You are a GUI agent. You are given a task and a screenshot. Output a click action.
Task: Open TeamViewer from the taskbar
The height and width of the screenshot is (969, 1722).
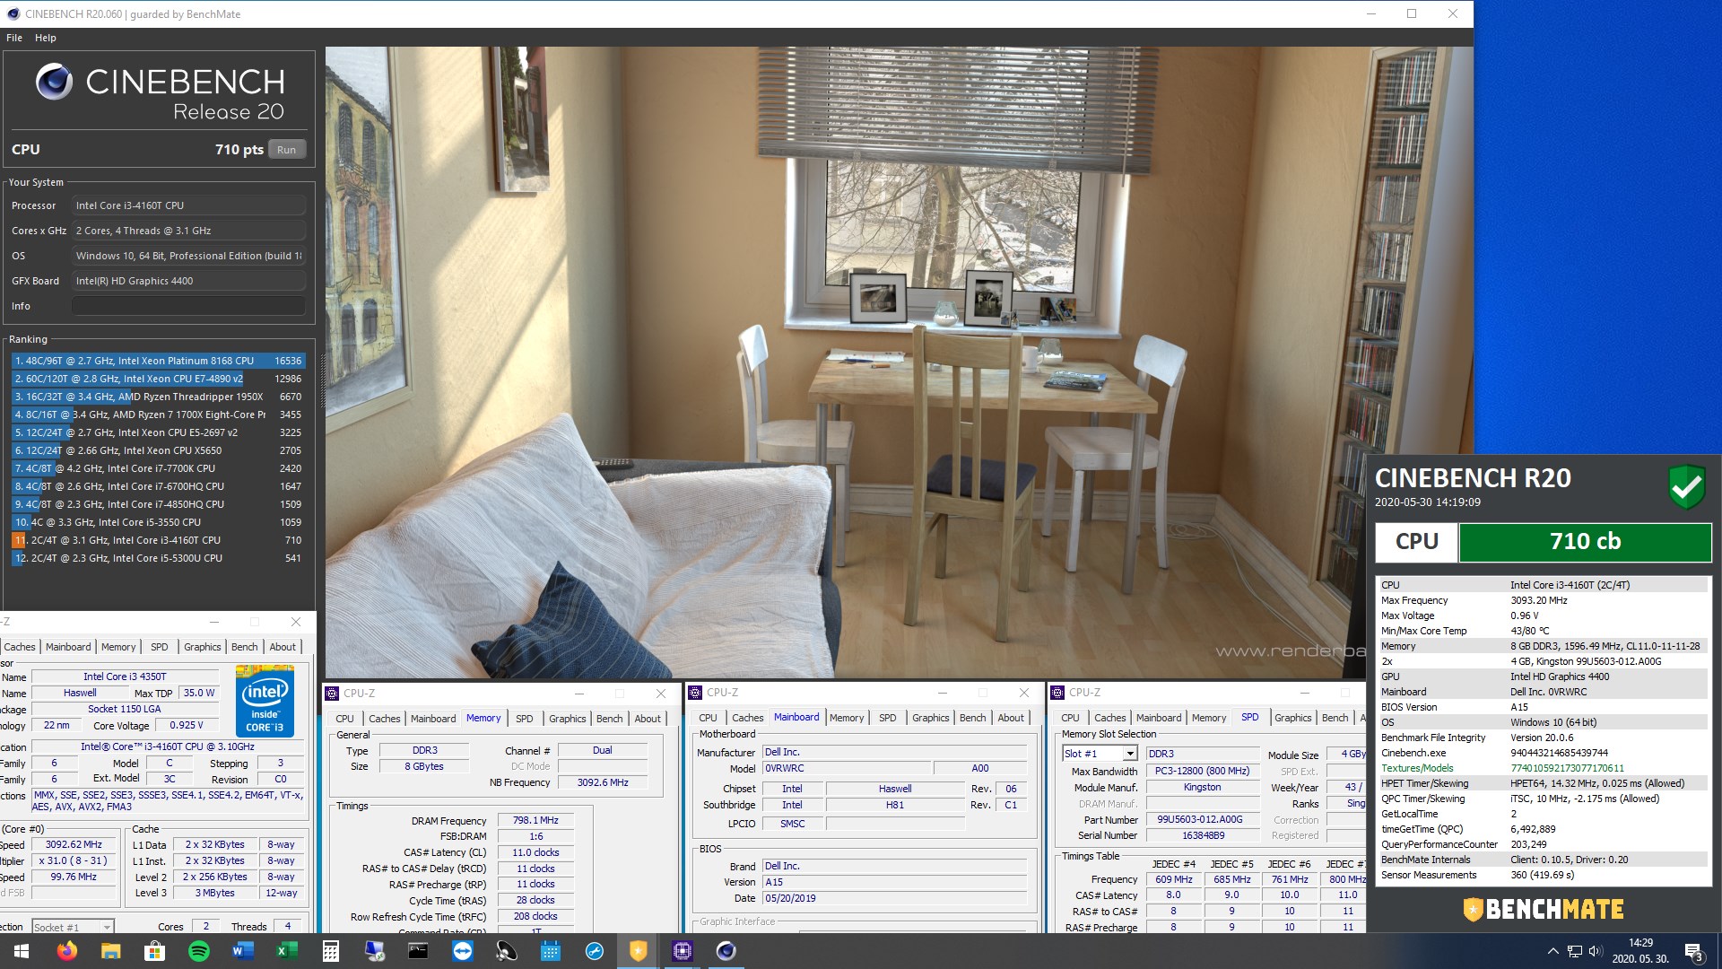tap(462, 951)
